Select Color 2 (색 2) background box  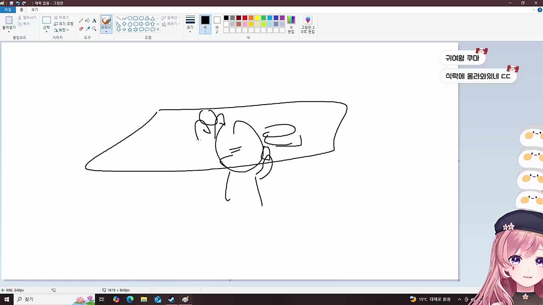[x=217, y=25]
